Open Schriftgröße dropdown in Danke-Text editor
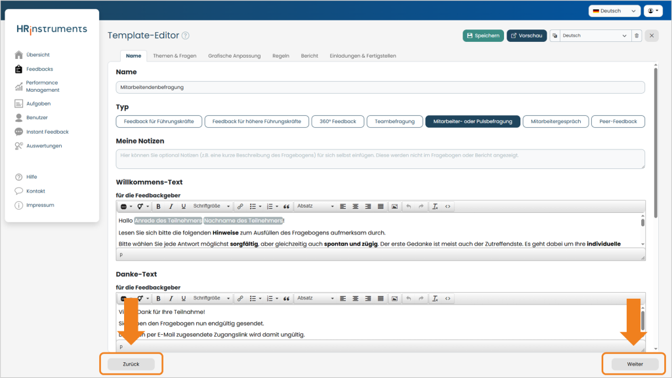 click(x=211, y=299)
